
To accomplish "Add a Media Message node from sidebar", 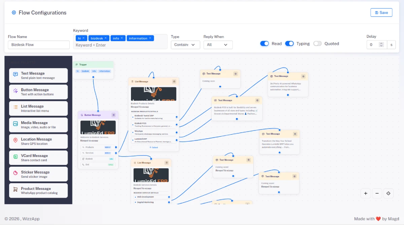I will click(38, 125).
